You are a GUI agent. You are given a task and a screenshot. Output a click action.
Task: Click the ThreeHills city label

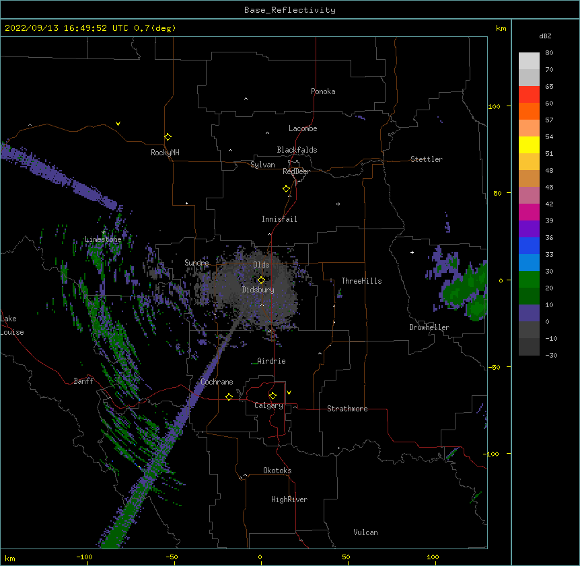click(361, 281)
